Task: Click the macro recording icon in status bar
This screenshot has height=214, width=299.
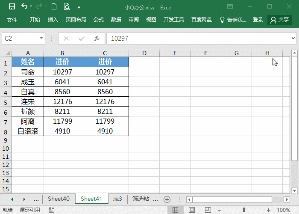Action: coord(51,210)
